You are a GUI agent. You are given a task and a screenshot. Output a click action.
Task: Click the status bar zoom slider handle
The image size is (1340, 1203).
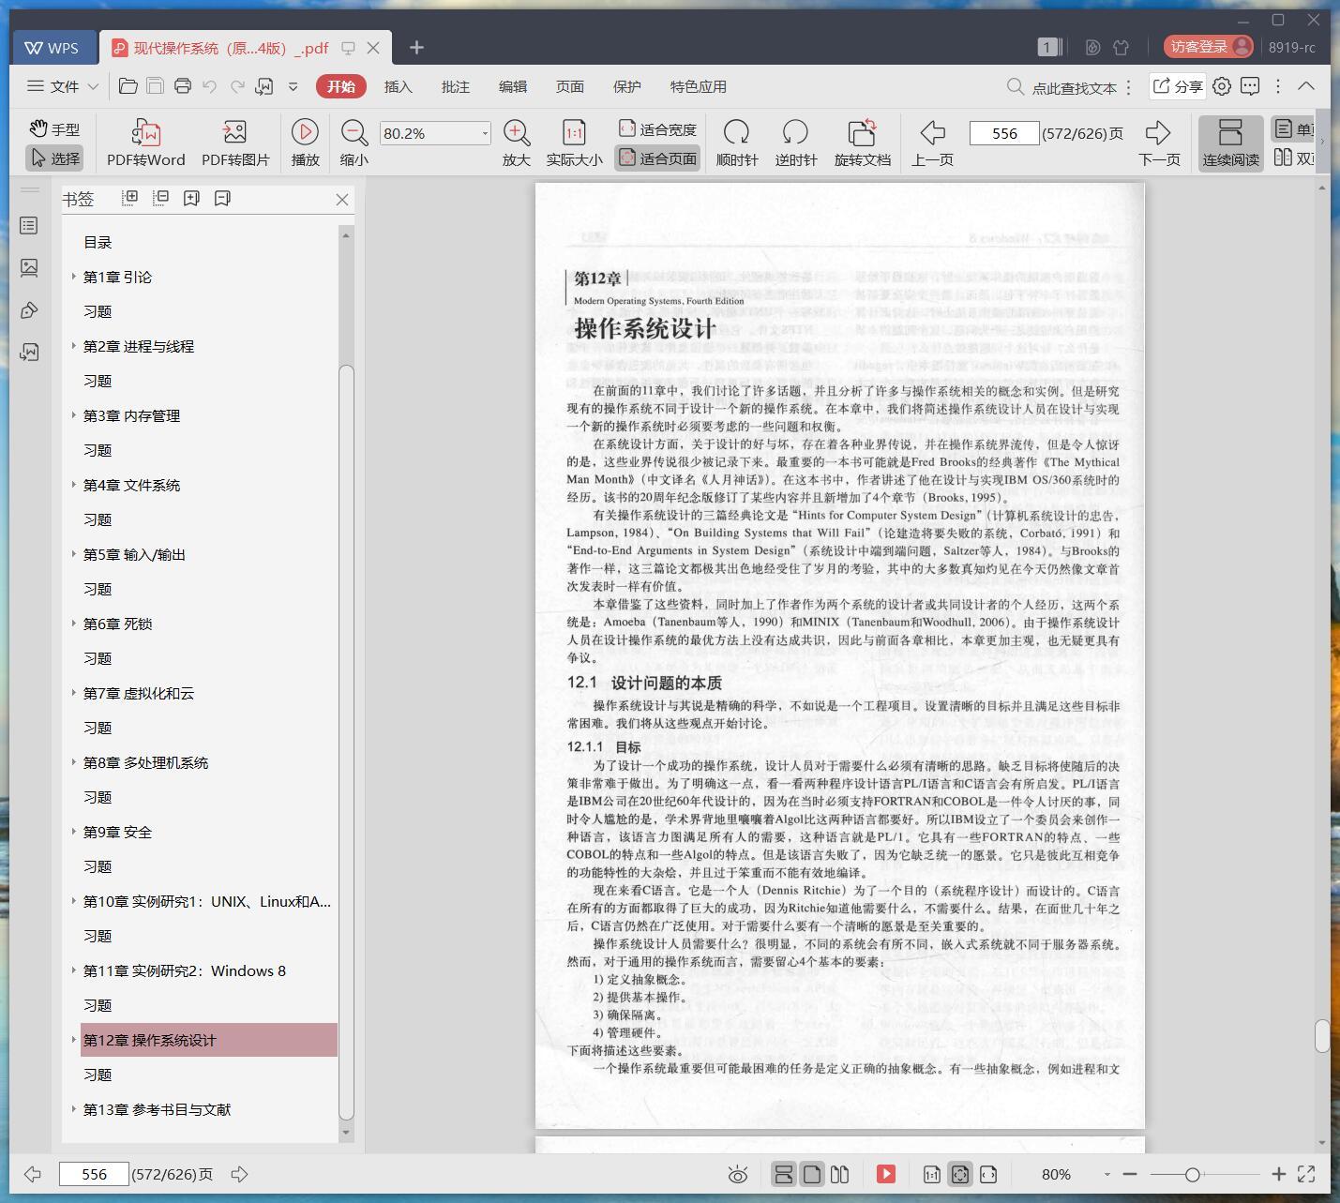(x=1192, y=1174)
